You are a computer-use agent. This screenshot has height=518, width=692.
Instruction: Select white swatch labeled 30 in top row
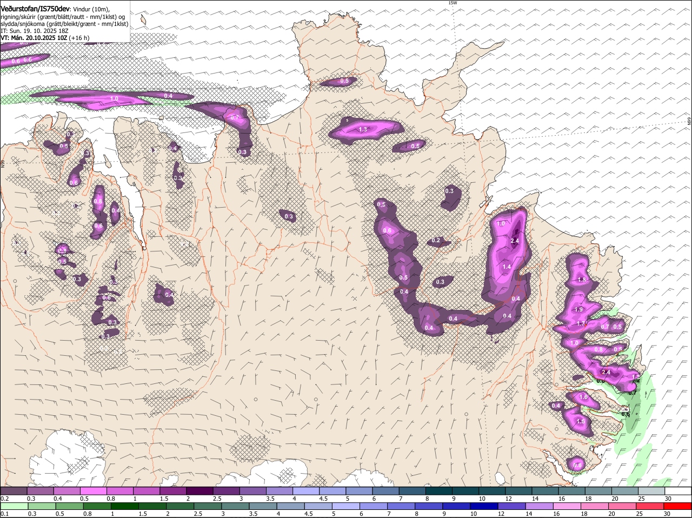click(x=679, y=491)
